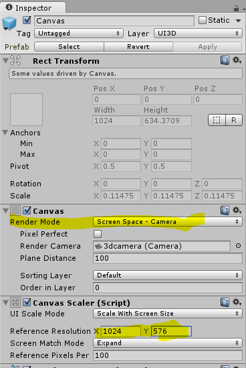
Task: Click the Rotation Z field
Action: (222, 184)
